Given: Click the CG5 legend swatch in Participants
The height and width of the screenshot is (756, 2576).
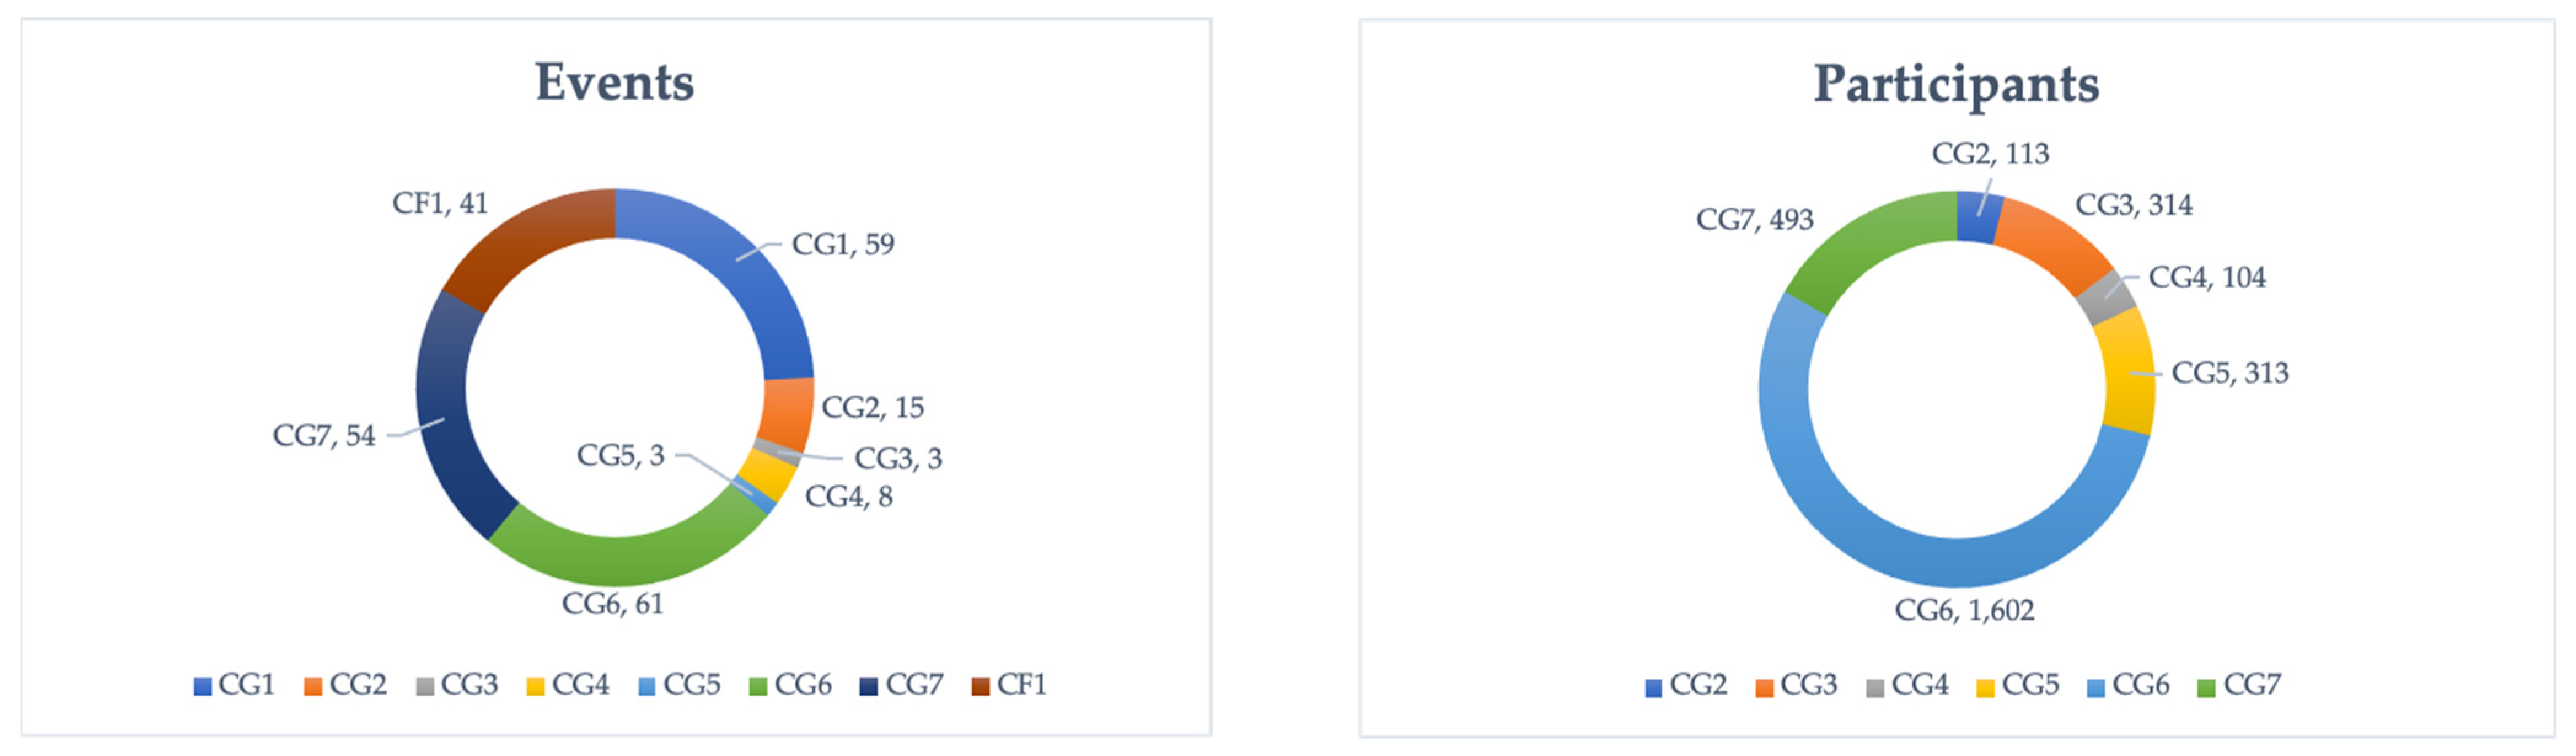Looking at the screenshot, I should 1985,687.
